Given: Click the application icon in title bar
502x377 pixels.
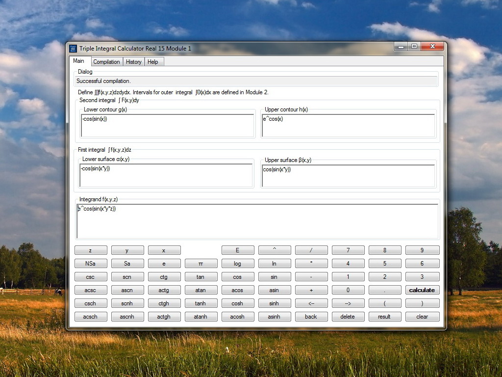Looking at the screenshot, I should (73, 49).
